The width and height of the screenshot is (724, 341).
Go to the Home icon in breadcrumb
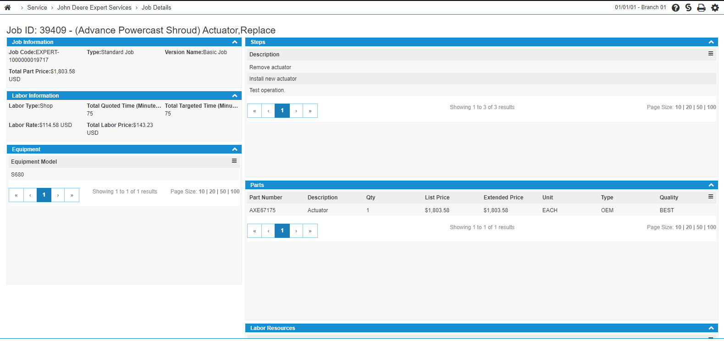[7, 7]
